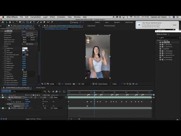Toggle the Snapping checkbox

pyautogui.click(x=71, y=22)
